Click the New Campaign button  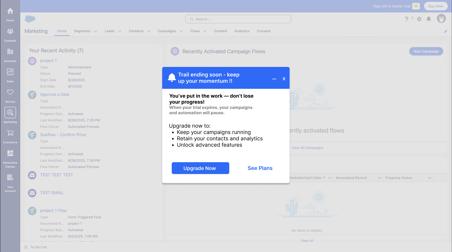426,51
